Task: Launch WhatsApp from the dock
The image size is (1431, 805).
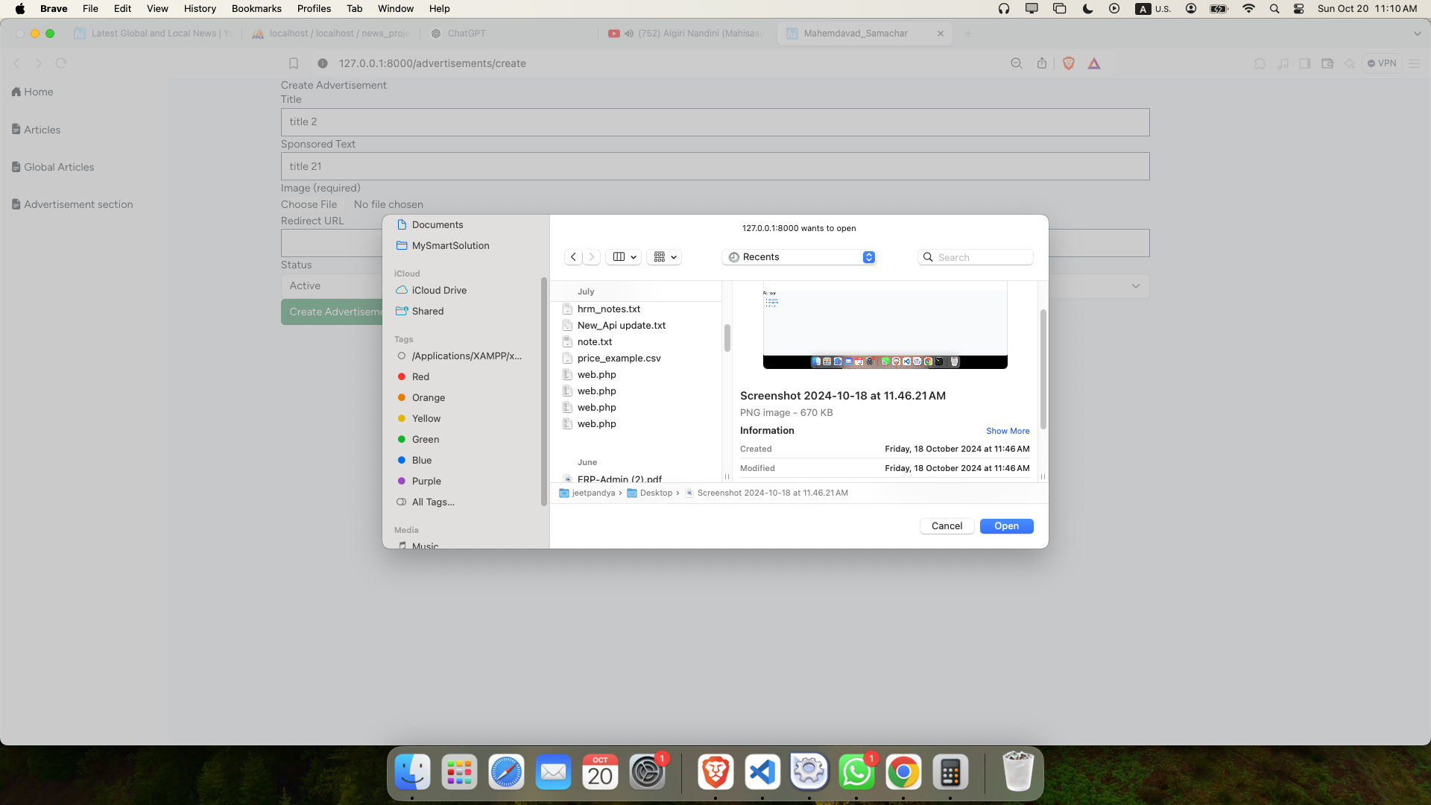Action: [856, 773]
